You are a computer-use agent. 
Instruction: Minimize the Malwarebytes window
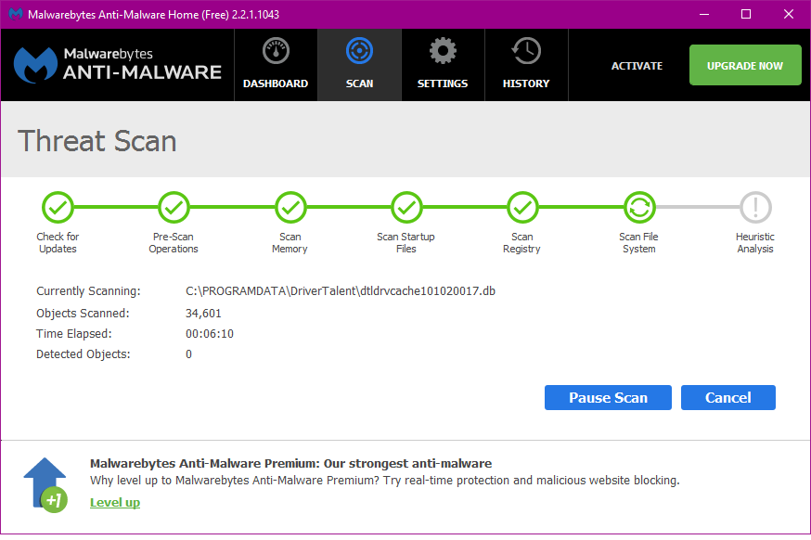click(704, 14)
